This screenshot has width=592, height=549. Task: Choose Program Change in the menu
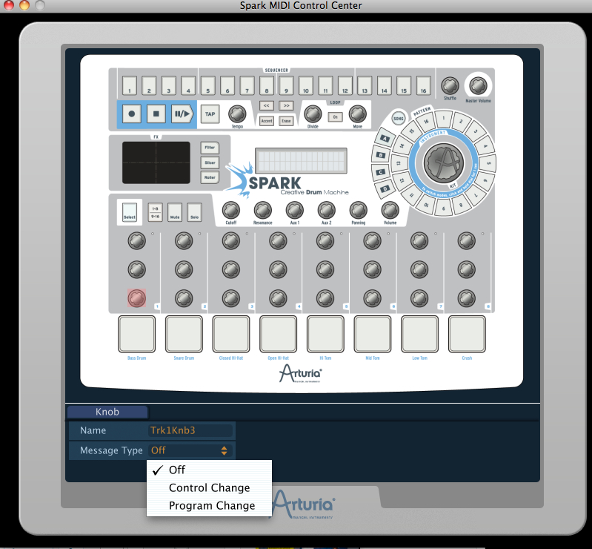click(209, 505)
